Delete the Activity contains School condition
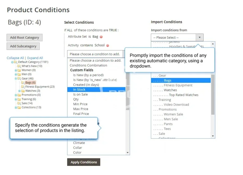Viewport: 243px width, 175px height. pos(108,45)
